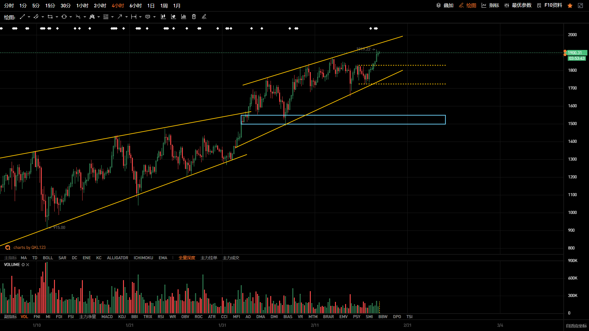This screenshot has height=331, width=589.
Task: Open F10资料 info page
Action: tap(550, 6)
